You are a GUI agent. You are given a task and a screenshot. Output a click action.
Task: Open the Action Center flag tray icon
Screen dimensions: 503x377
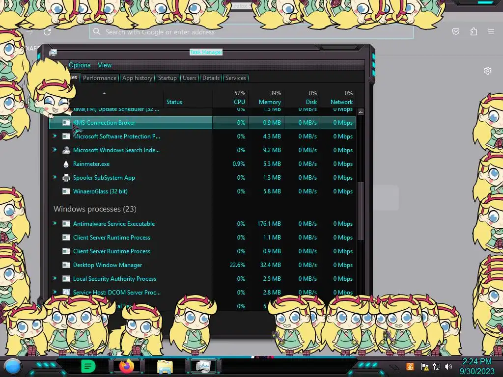tap(425, 366)
